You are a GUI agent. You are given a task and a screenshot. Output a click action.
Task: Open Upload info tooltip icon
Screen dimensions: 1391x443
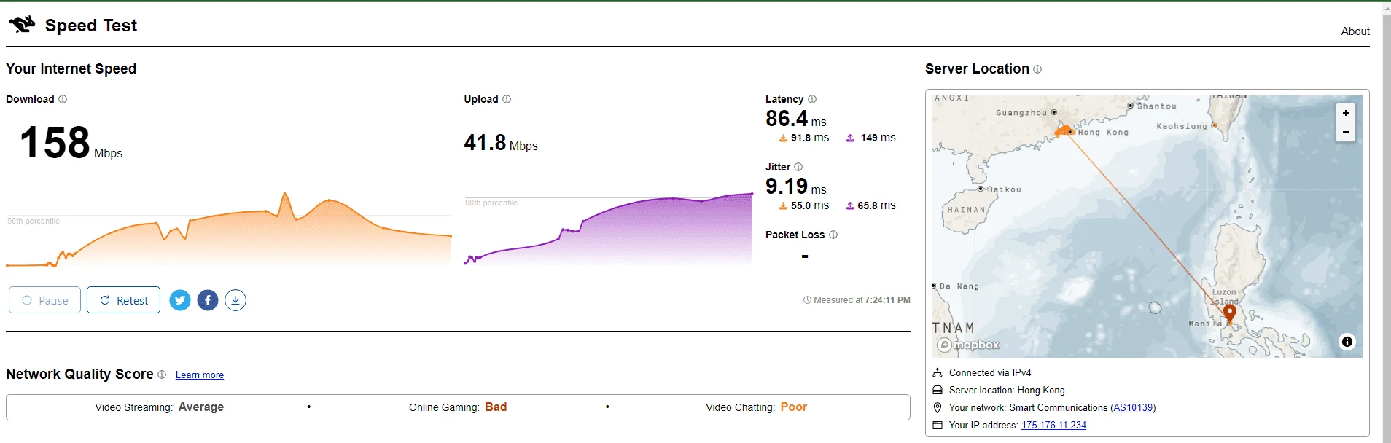click(x=507, y=99)
